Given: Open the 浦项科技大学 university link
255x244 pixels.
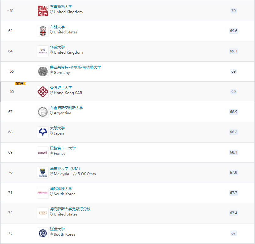Looking at the screenshot, I should pyautogui.click(x=61, y=189).
